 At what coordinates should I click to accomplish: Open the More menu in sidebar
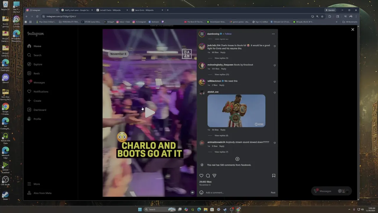point(34,184)
